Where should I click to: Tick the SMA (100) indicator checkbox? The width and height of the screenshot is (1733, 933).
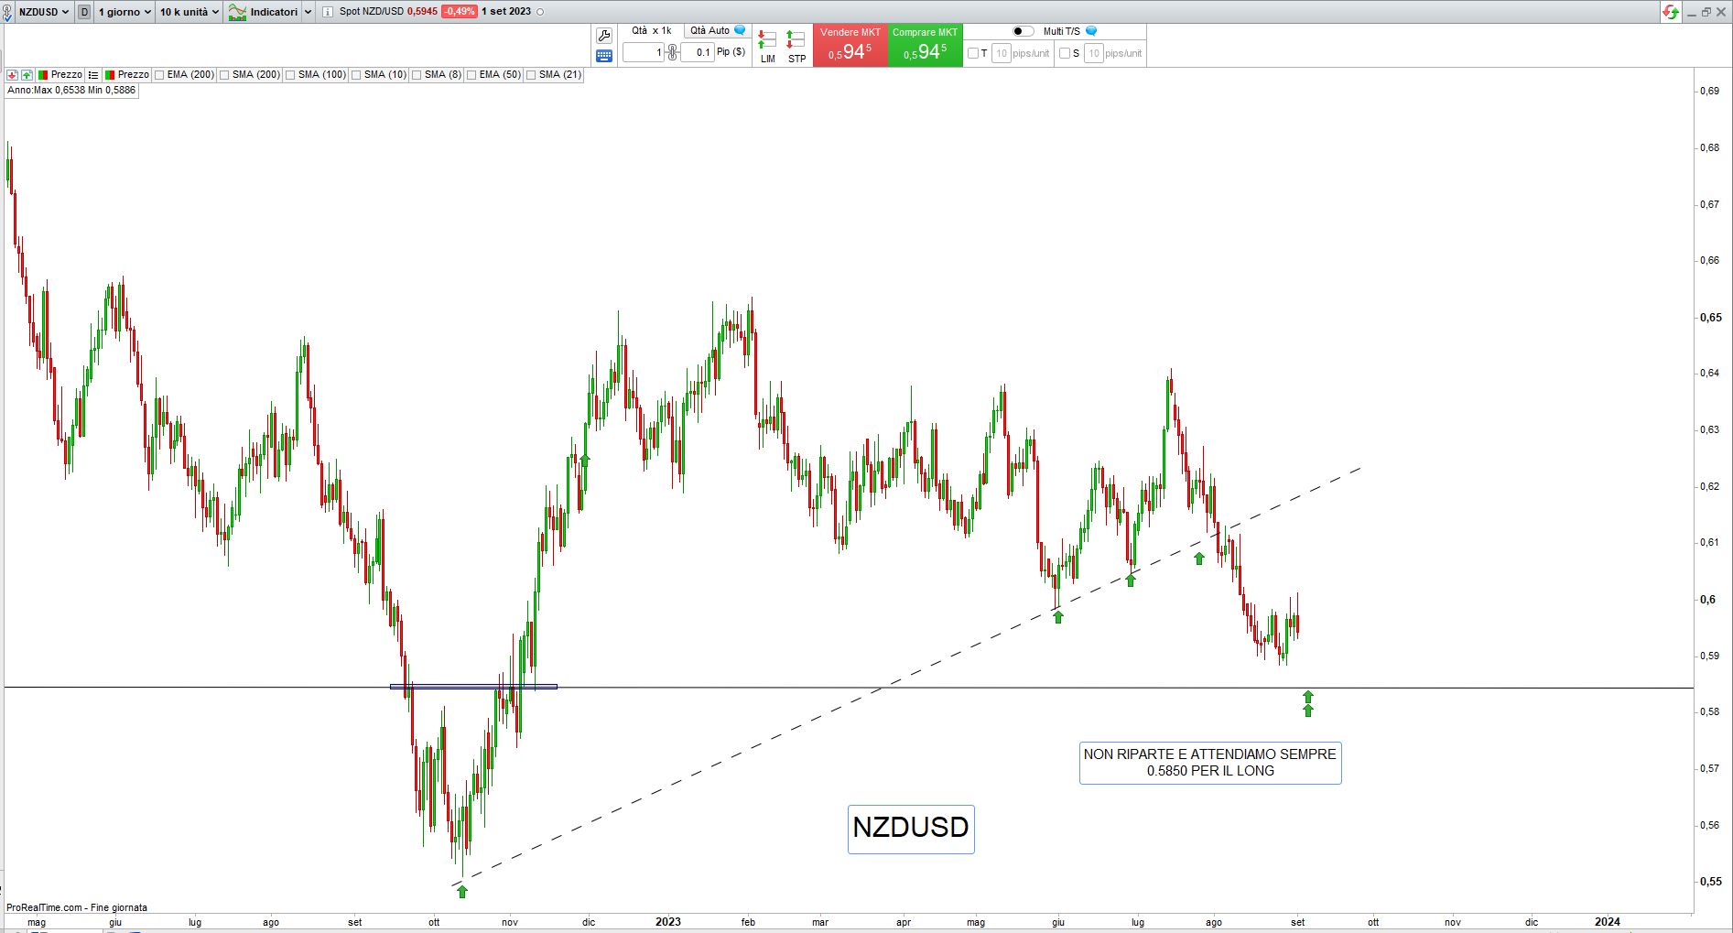(290, 75)
